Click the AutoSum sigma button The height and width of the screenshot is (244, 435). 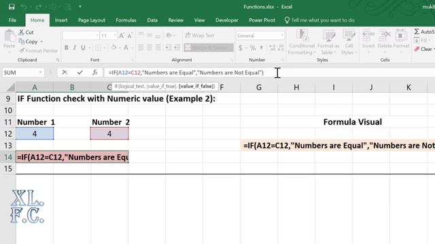pyautogui.click(x=424, y=32)
